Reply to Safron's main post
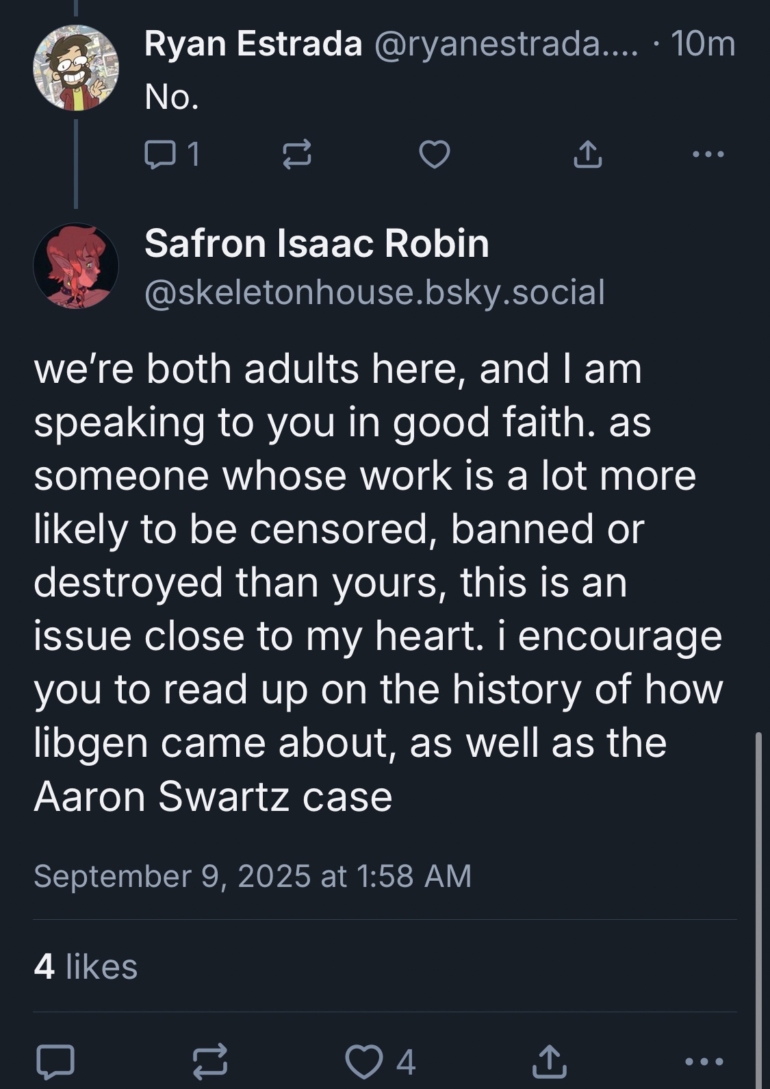Image resolution: width=770 pixels, height=1089 pixels. tap(55, 1062)
